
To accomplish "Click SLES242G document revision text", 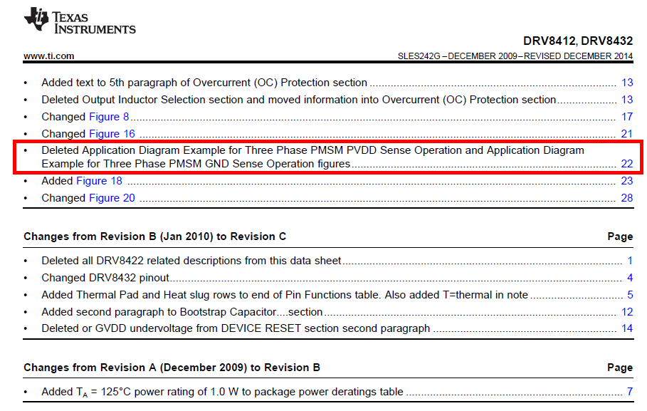I will click(x=515, y=56).
